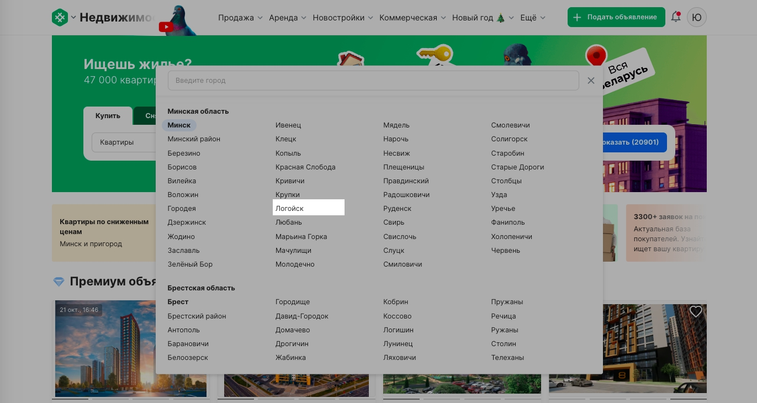Open the Новый год menu
Viewport: 757px width, 403px height.
483,18
